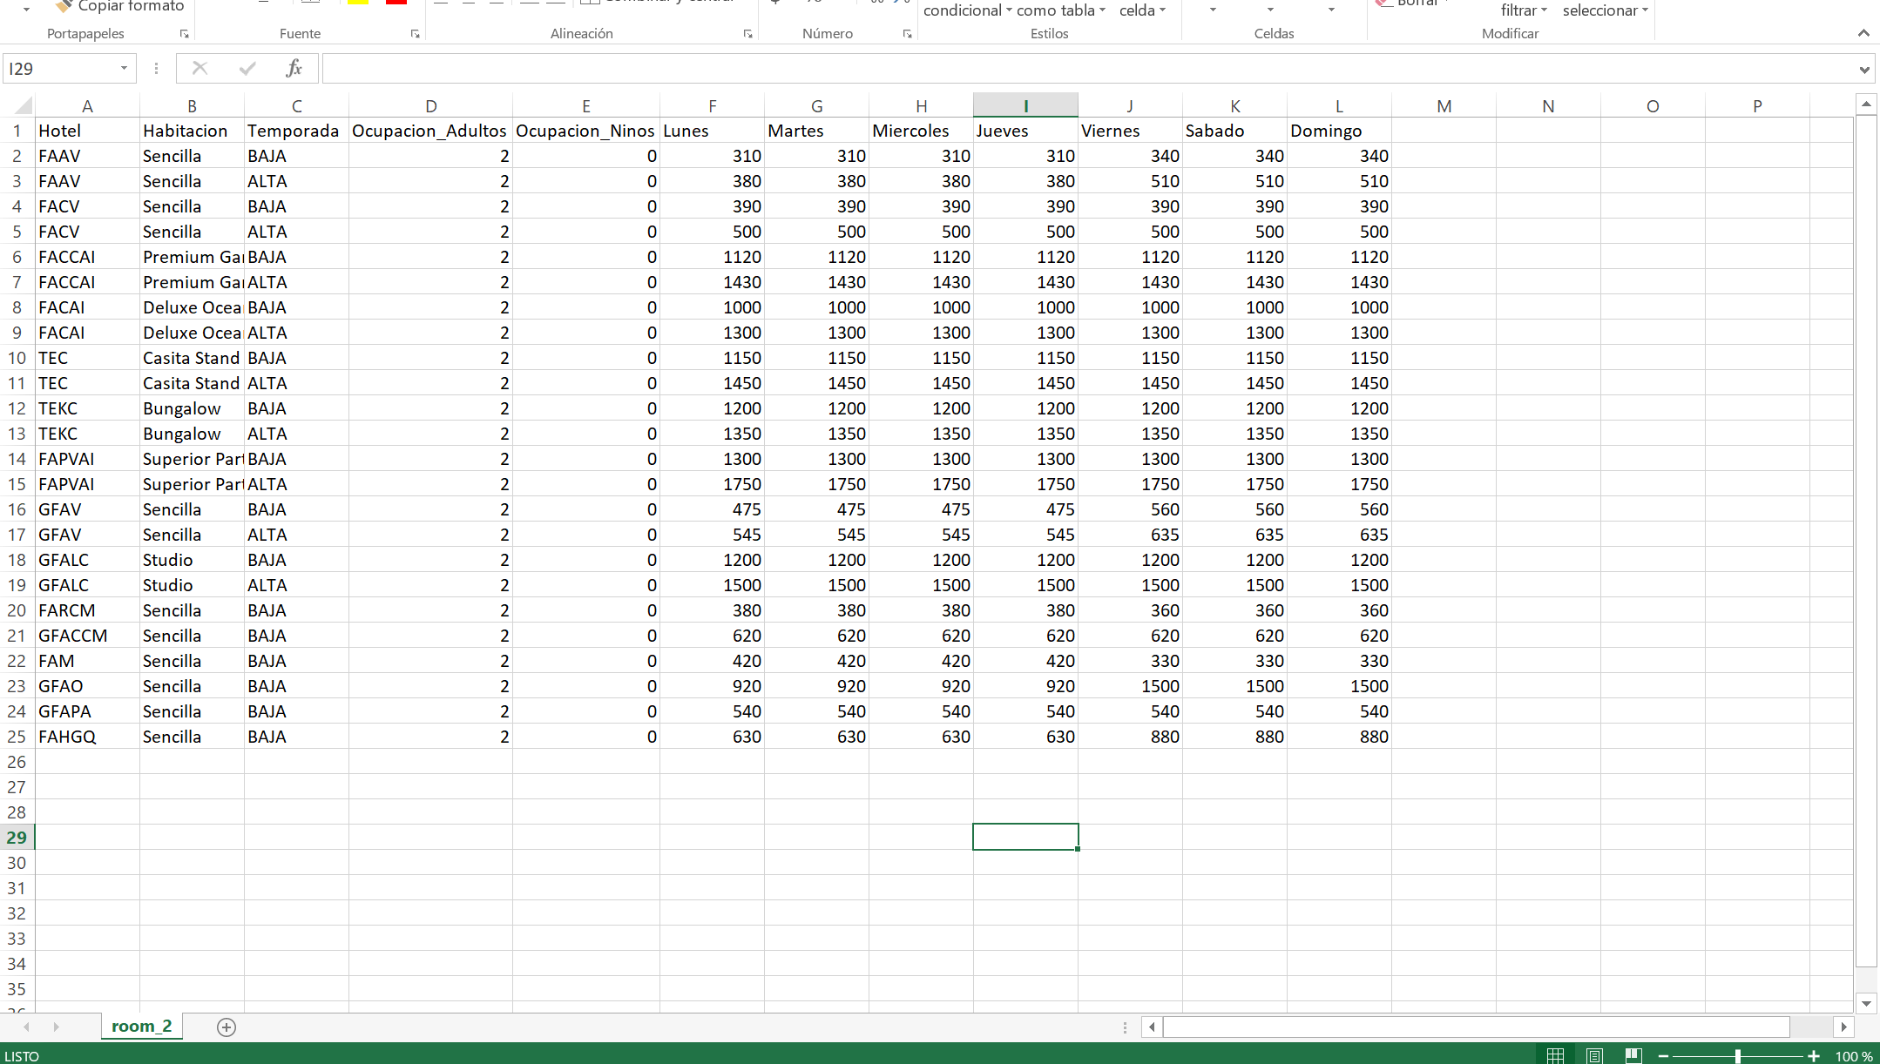Open the Name Box dropdown arrow
The height and width of the screenshot is (1064, 1880).
point(124,68)
